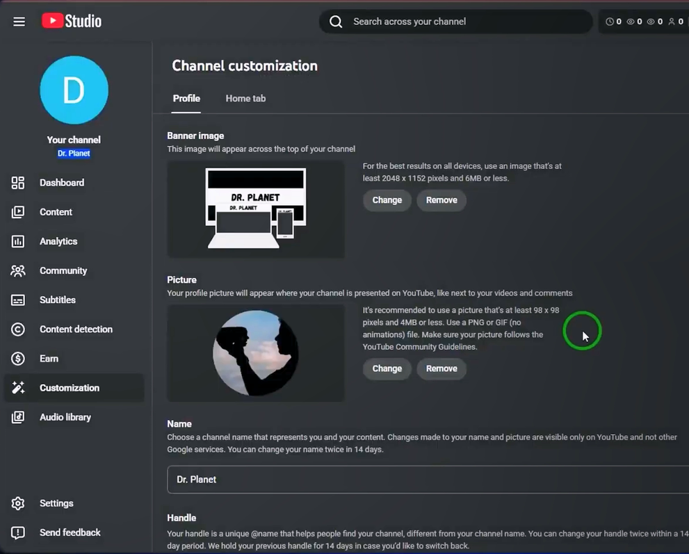Click the profile picture preview
The image size is (689, 554).
tap(256, 353)
